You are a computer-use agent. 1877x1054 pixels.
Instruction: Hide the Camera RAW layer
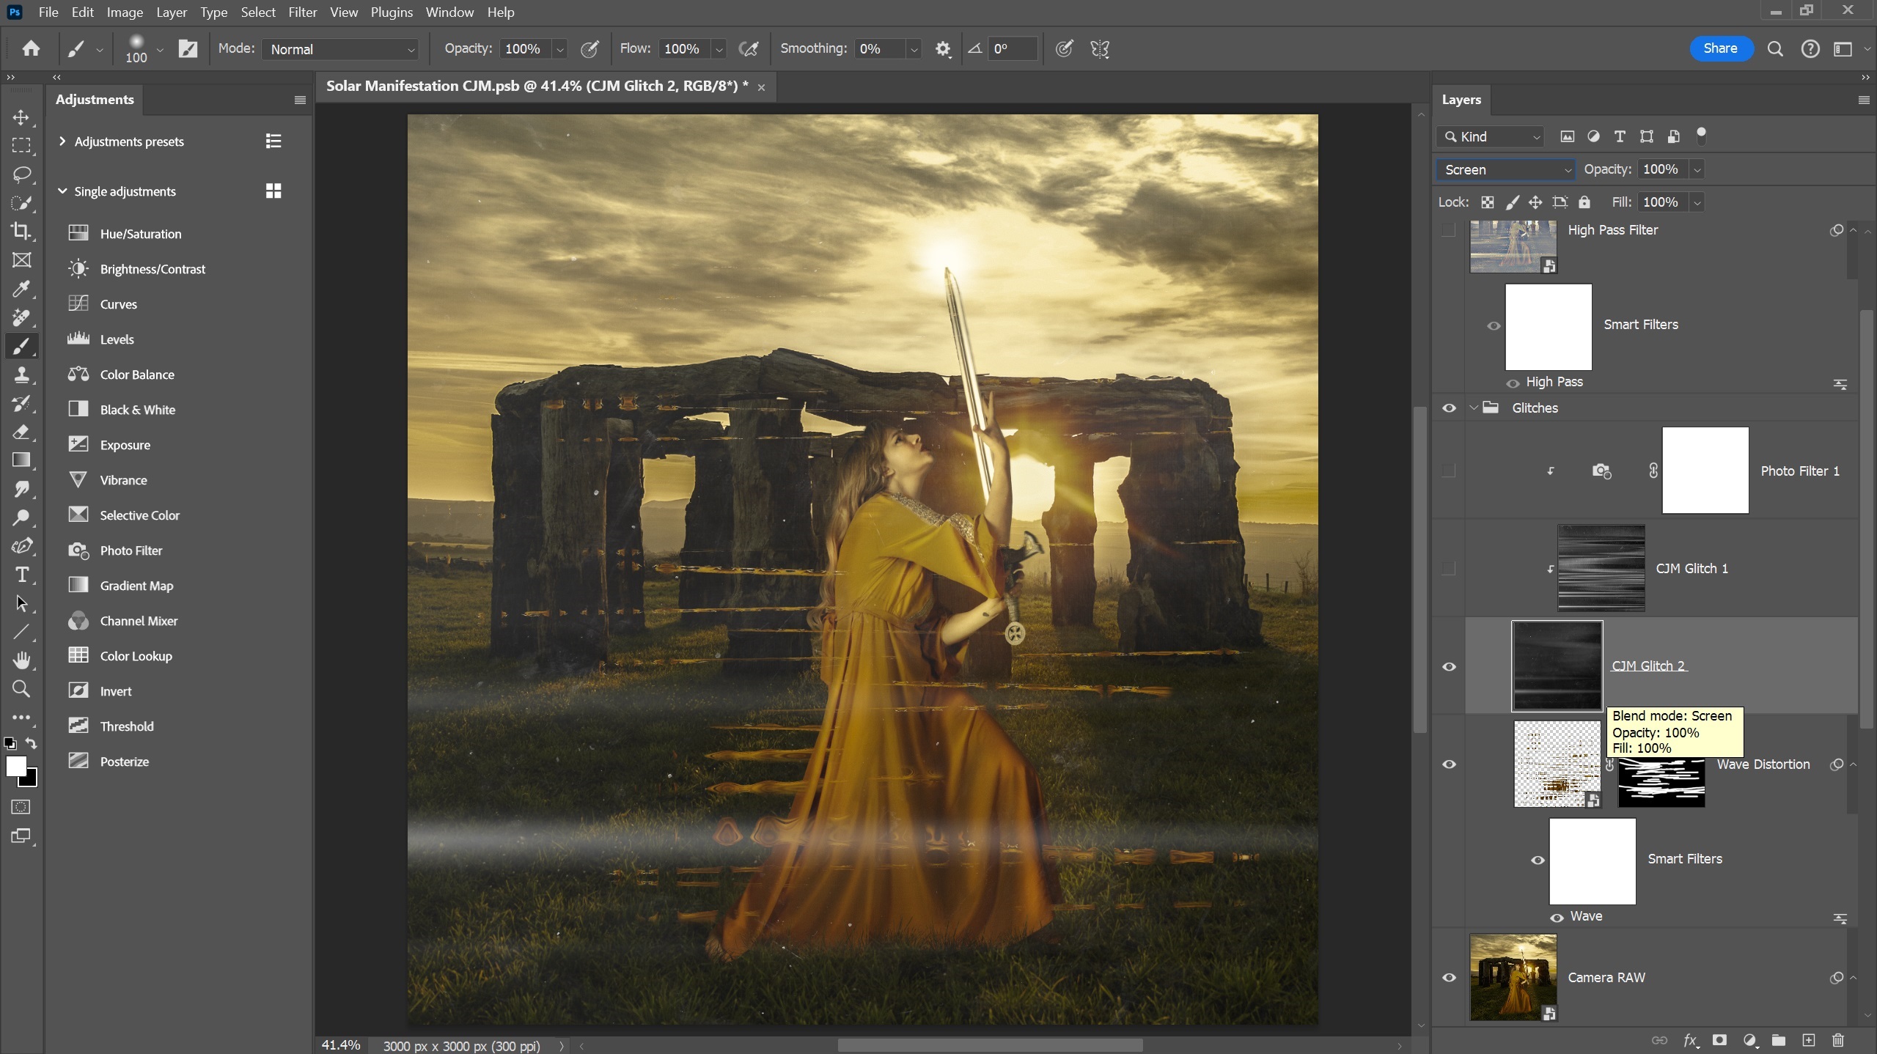pos(1449,977)
